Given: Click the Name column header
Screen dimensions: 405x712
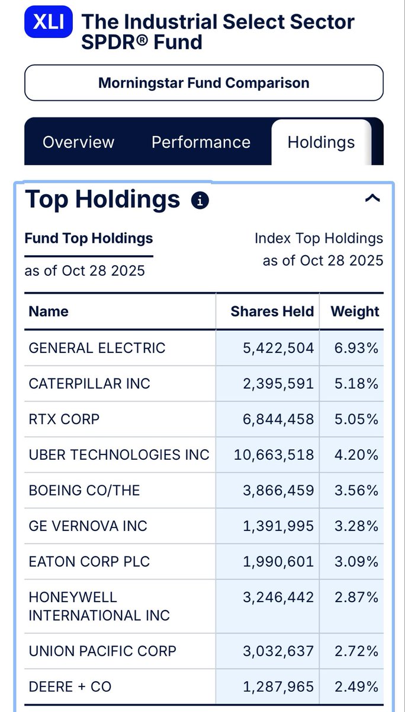Looking at the screenshot, I should point(49,311).
